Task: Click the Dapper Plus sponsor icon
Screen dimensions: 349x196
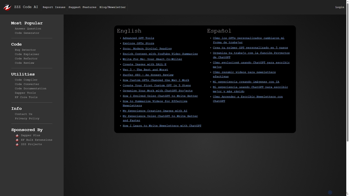Action: [x=17, y=136]
